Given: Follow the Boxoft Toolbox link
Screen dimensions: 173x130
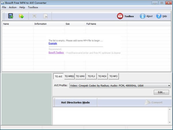Looking at the screenshot, I should tap(56, 52).
